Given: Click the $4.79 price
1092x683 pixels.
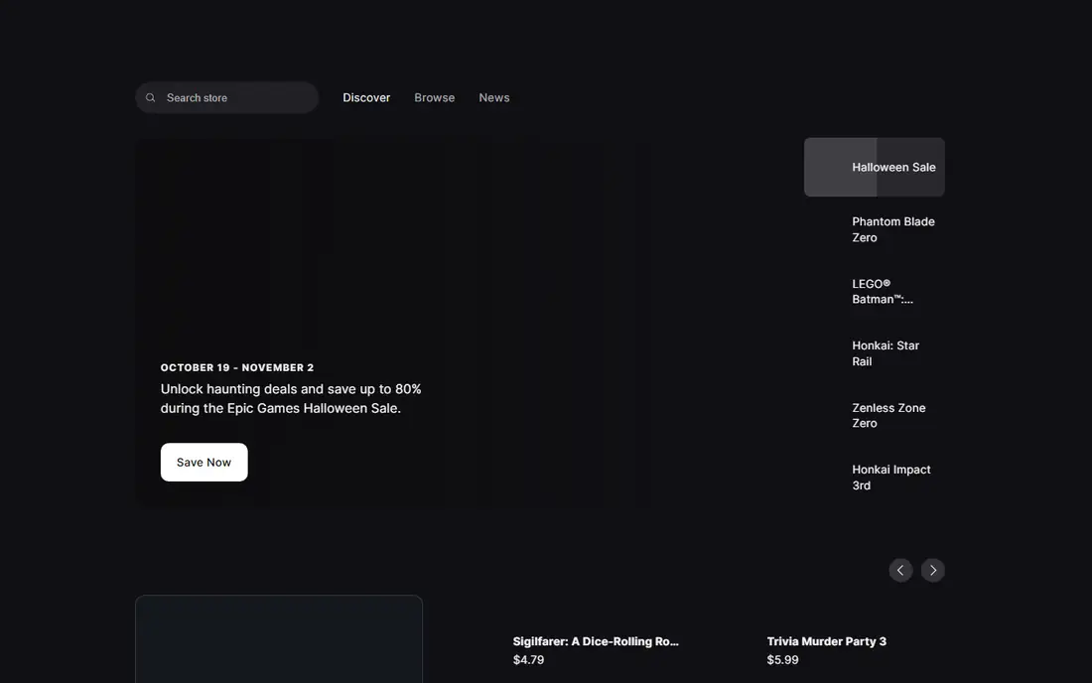Looking at the screenshot, I should [x=528, y=659].
